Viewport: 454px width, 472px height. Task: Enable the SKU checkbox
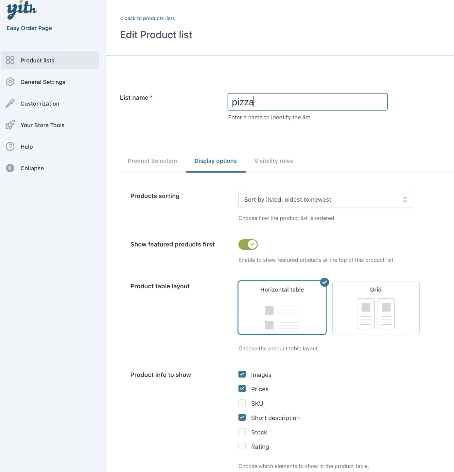[x=242, y=403]
